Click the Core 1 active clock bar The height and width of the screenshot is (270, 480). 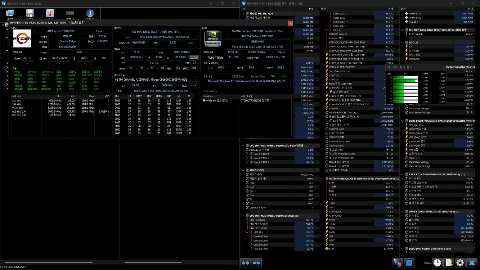[x=405, y=81]
